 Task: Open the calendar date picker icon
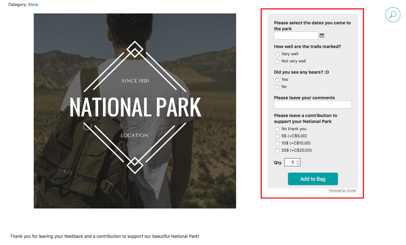point(322,36)
